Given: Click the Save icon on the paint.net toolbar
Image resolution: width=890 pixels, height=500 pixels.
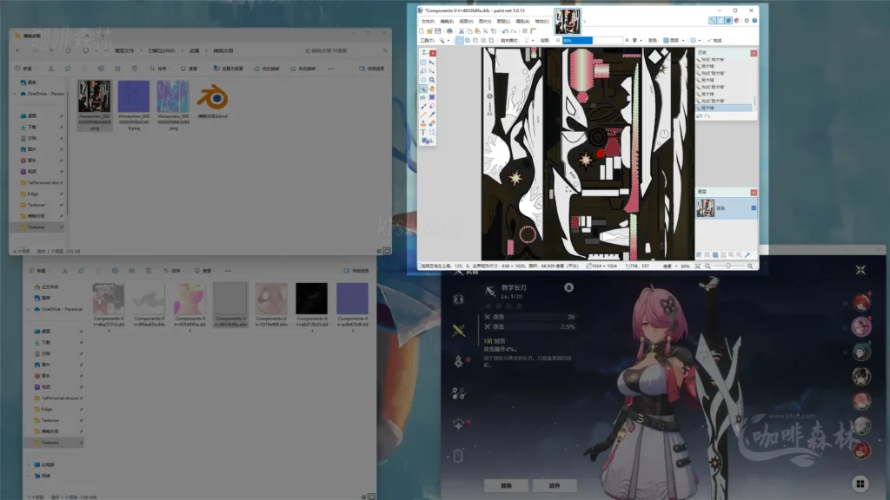Looking at the screenshot, I should click(x=438, y=31).
